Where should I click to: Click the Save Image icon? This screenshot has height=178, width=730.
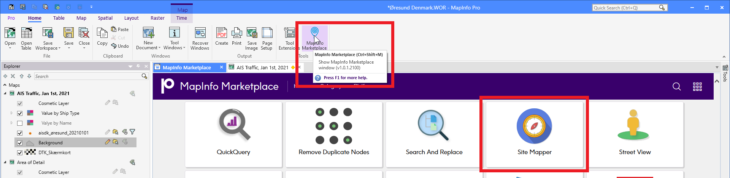coord(252,33)
